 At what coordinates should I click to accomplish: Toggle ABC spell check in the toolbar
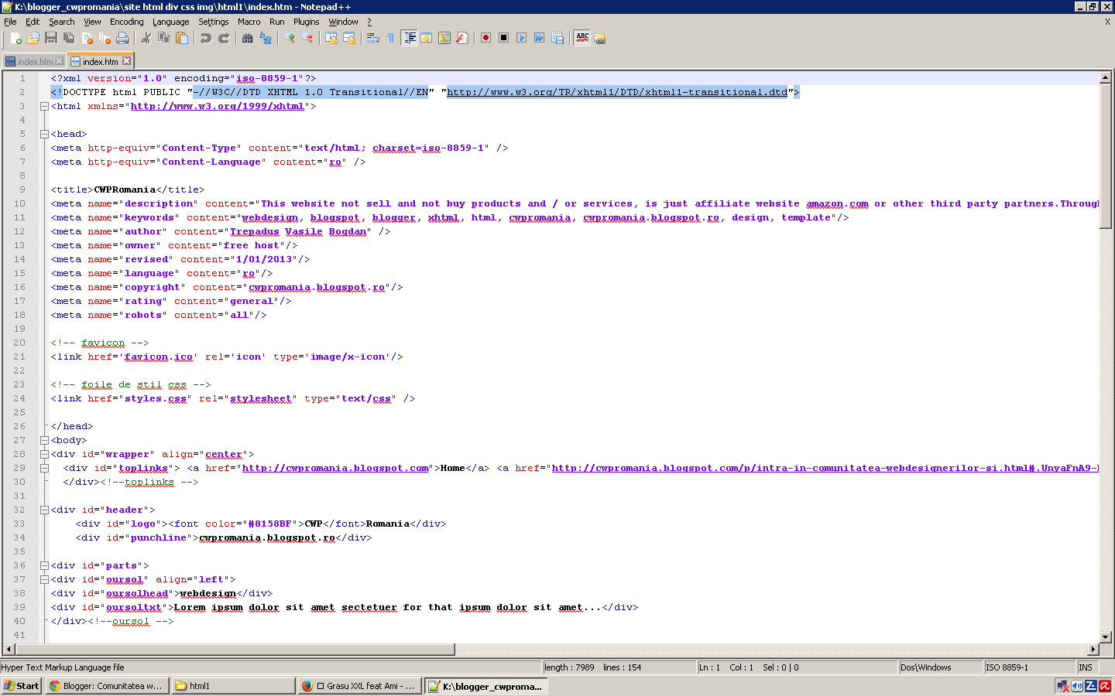[582, 38]
